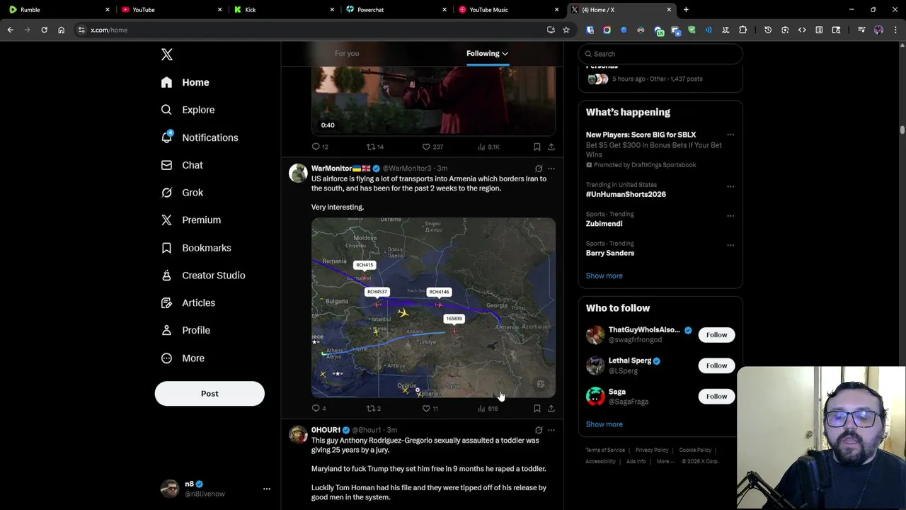This screenshot has height=510, width=906.
Task: Open Grok explain icon on WarMonitor post
Action: point(539,169)
